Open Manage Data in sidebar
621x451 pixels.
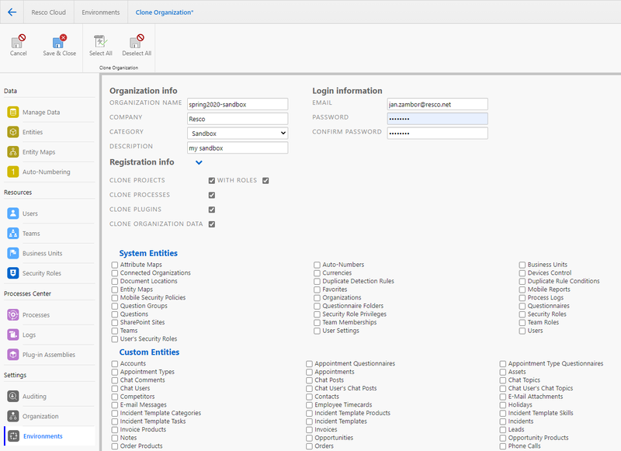[40, 113]
